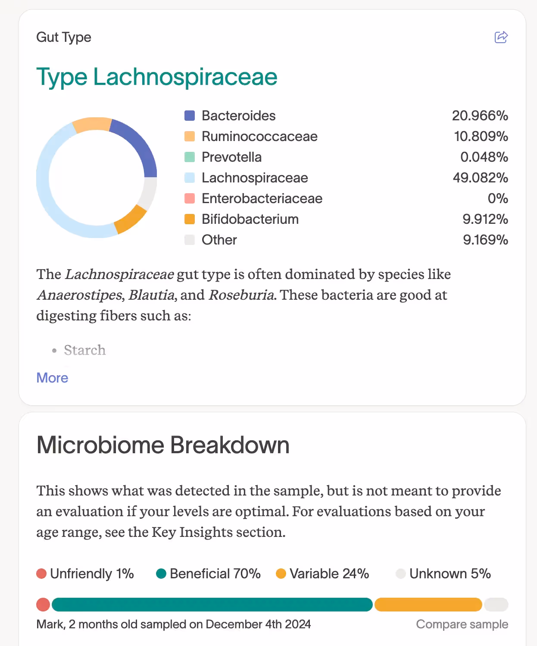Image resolution: width=537 pixels, height=646 pixels.
Task: Click the sample date text for Mark
Action: point(174,624)
